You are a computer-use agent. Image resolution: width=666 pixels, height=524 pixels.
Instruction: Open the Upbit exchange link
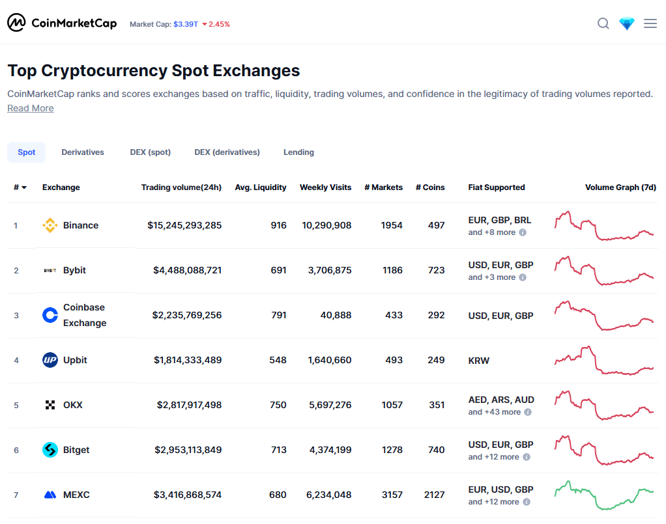[x=75, y=360]
